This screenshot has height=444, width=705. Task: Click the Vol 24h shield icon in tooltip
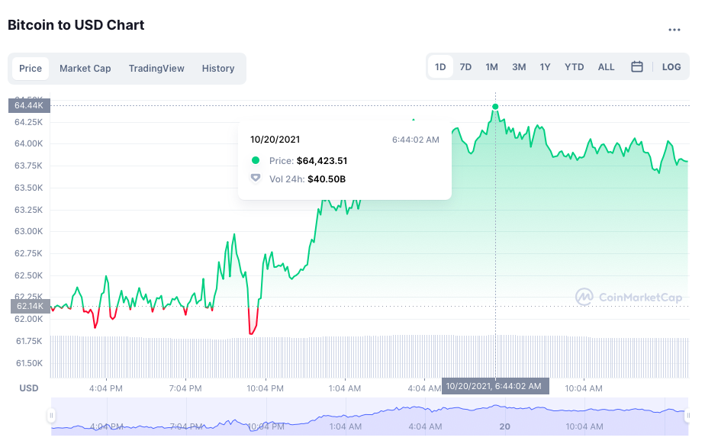(256, 179)
